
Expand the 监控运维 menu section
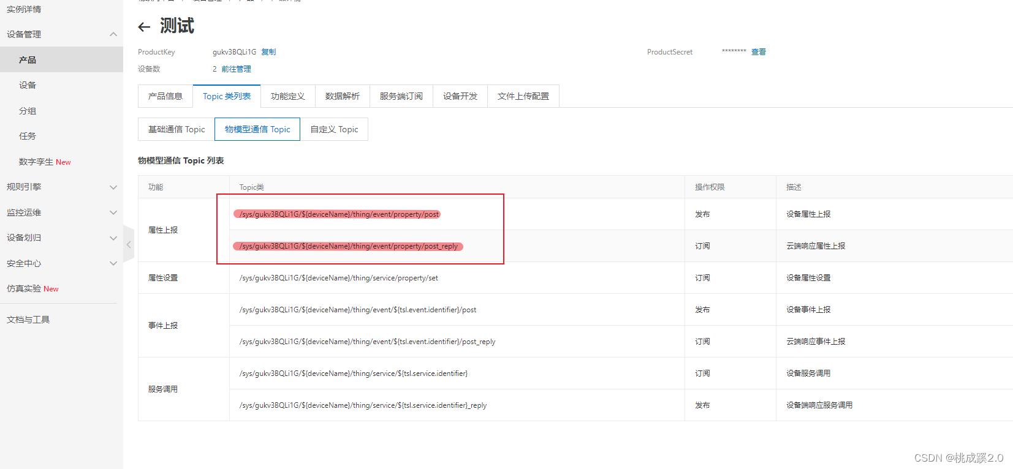(x=113, y=212)
